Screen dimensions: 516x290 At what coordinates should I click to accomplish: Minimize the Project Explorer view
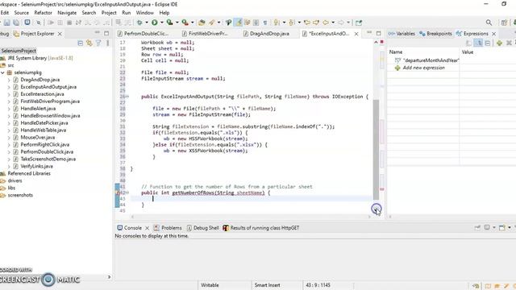97,33
